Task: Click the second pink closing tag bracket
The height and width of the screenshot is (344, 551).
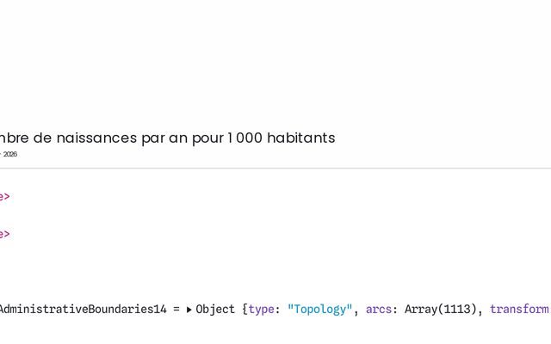Action: (x=5, y=234)
